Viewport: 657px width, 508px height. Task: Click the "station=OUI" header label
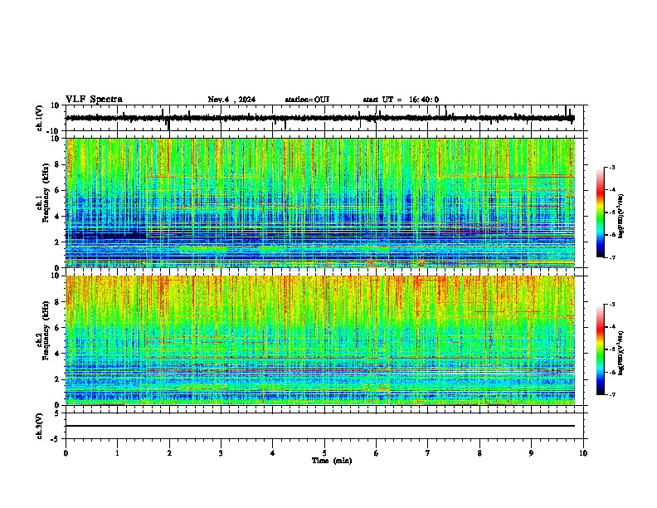tap(307, 100)
